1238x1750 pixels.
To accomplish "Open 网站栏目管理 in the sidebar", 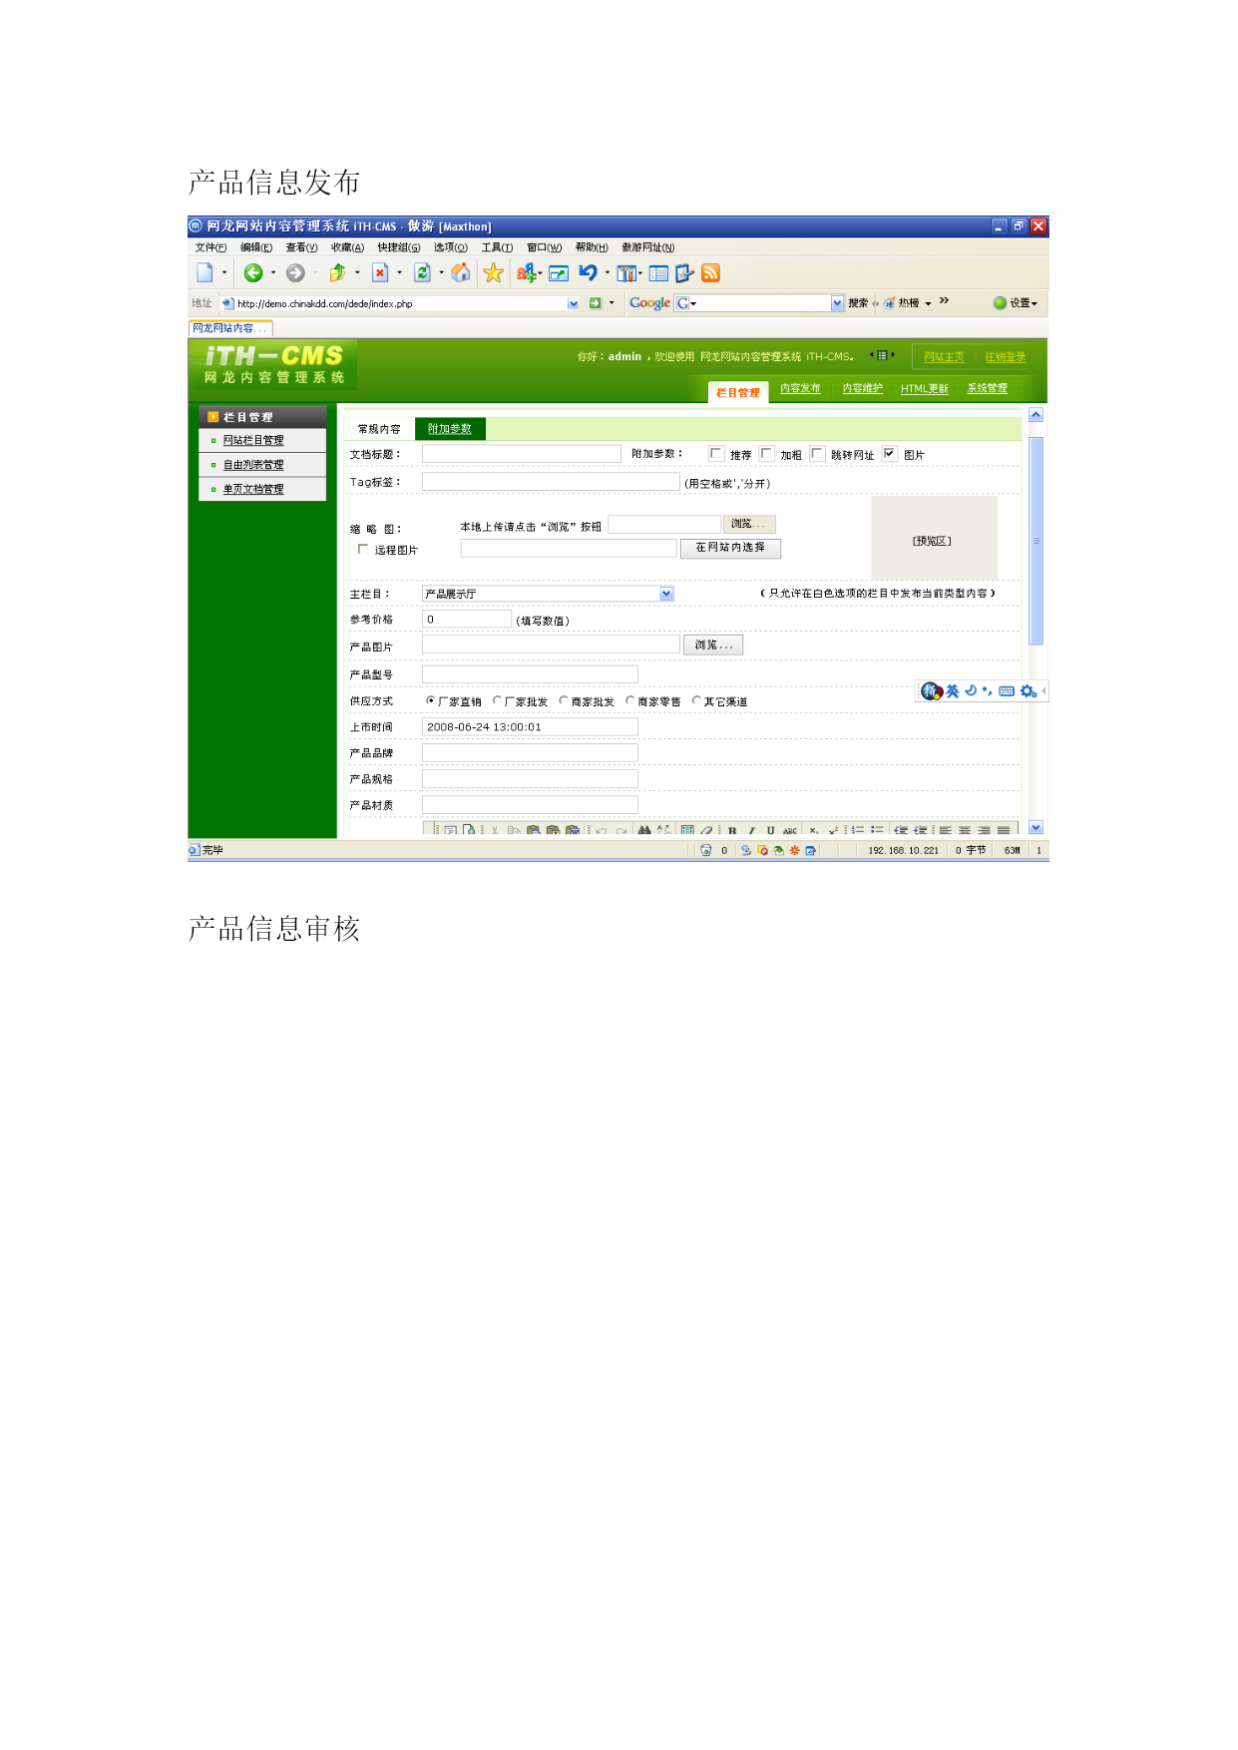I will pos(253,440).
